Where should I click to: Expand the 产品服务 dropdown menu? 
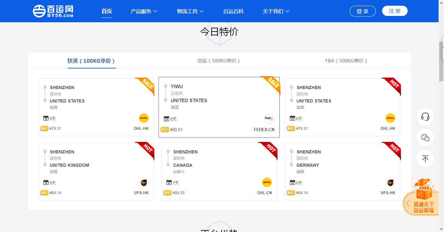[x=144, y=11]
